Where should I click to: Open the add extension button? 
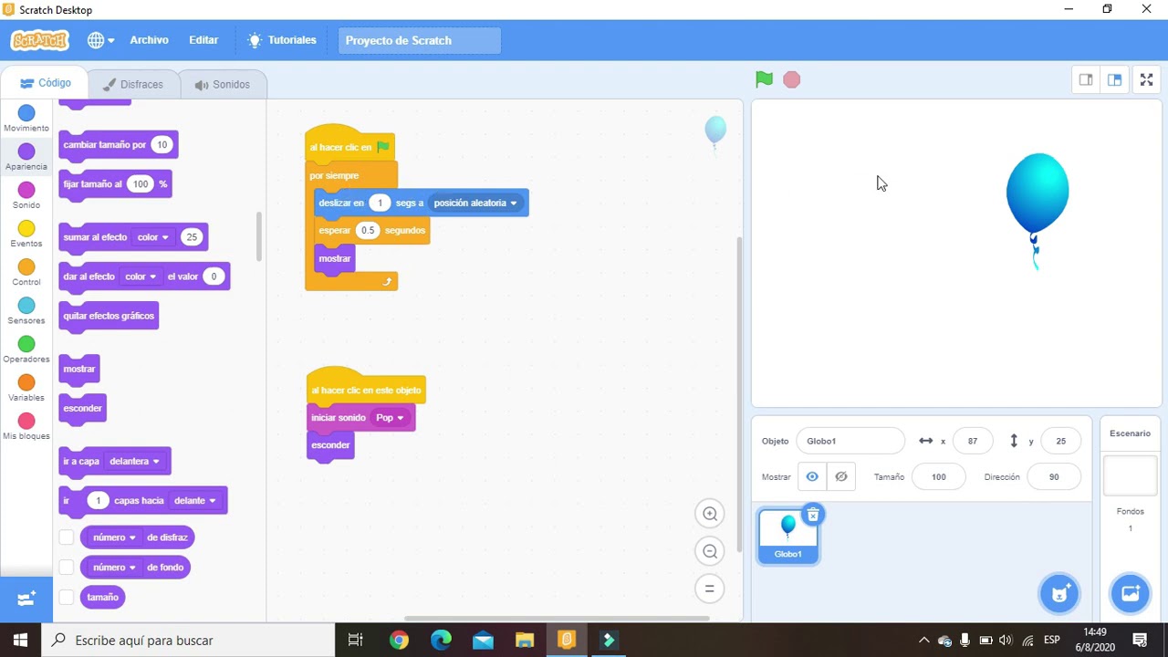26,600
